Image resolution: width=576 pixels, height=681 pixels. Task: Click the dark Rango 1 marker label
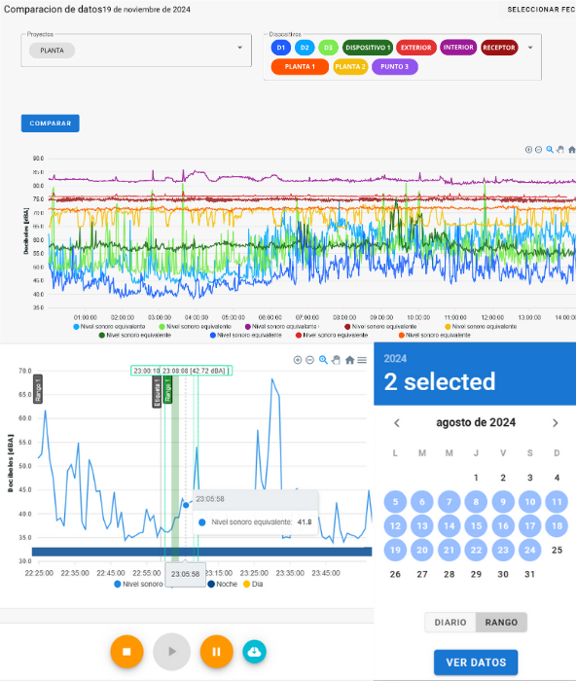click(38, 389)
